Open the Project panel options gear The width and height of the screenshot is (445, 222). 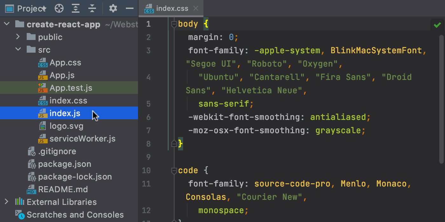tap(113, 9)
